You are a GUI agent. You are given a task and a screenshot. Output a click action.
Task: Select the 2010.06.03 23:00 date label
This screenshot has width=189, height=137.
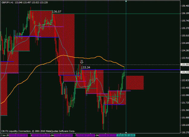pos(41,135)
